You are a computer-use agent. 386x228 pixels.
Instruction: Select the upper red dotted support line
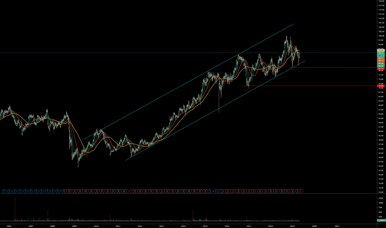pyautogui.click(x=333, y=67)
